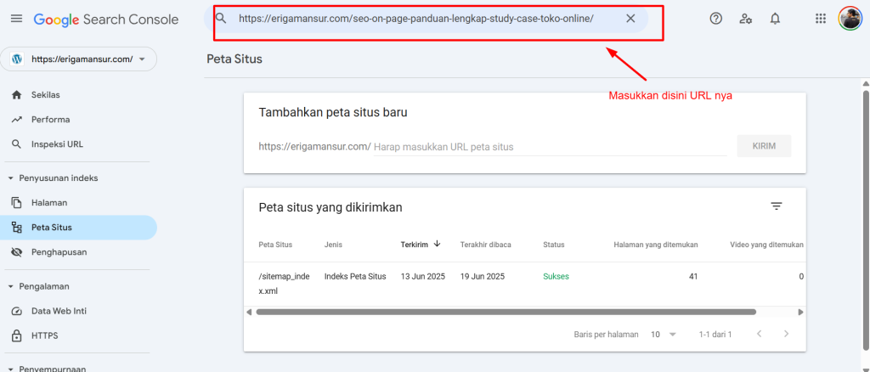Clear the URL inspection field with X
The width and height of the screenshot is (870, 372).
click(630, 19)
